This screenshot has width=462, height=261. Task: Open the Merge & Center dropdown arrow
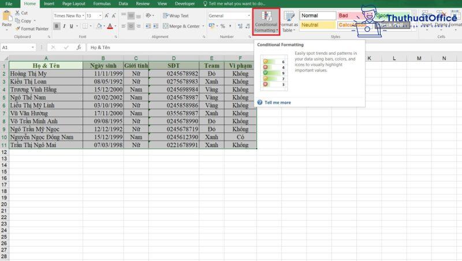click(203, 26)
